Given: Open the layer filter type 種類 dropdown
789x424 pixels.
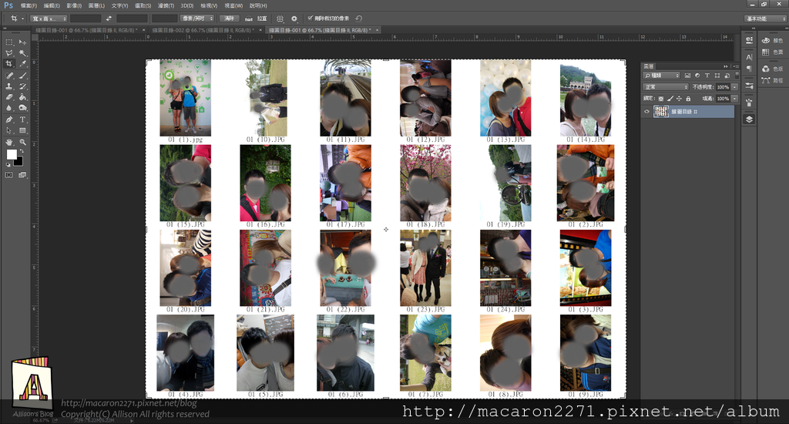Looking at the screenshot, I should [661, 76].
